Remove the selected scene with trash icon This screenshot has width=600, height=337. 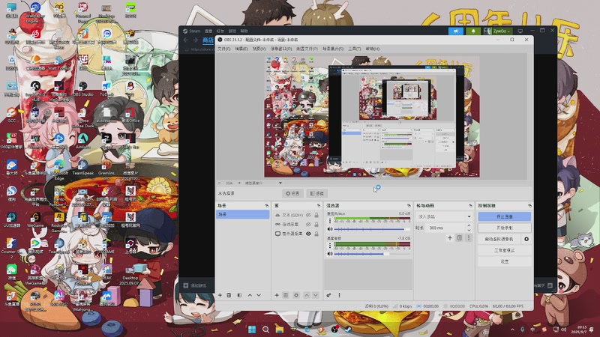(x=229, y=295)
